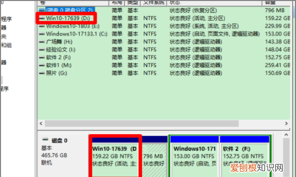Screen dimensions: 296x177
Task: Click the 逻辑驱动器 status in 软件1 (M:) row
Action: click(x=195, y=65)
